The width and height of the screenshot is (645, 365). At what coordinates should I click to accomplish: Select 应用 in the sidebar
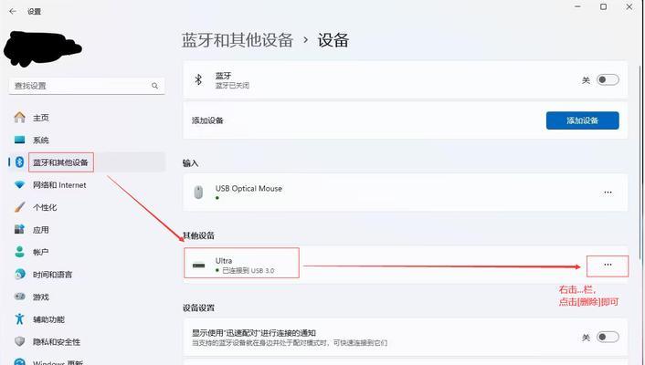pyautogui.click(x=41, y=230)
